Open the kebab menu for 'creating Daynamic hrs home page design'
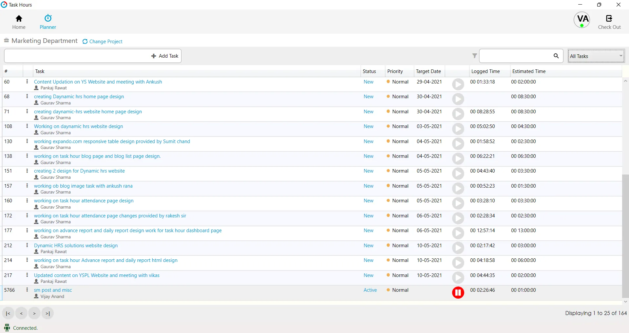This screenshot has width=629, height=333. [x=27, y=96]
